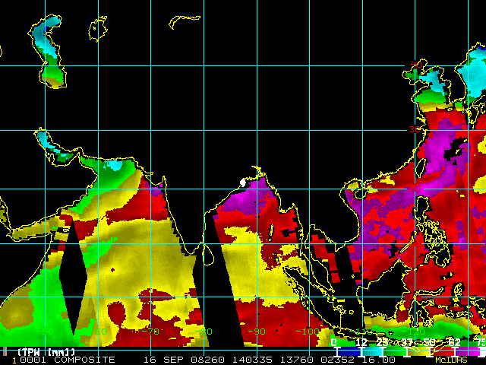The height and width of the screenshot is (365, 486).
Task: Click the '-70' longitude label
Action: click(x=150, y=332)
